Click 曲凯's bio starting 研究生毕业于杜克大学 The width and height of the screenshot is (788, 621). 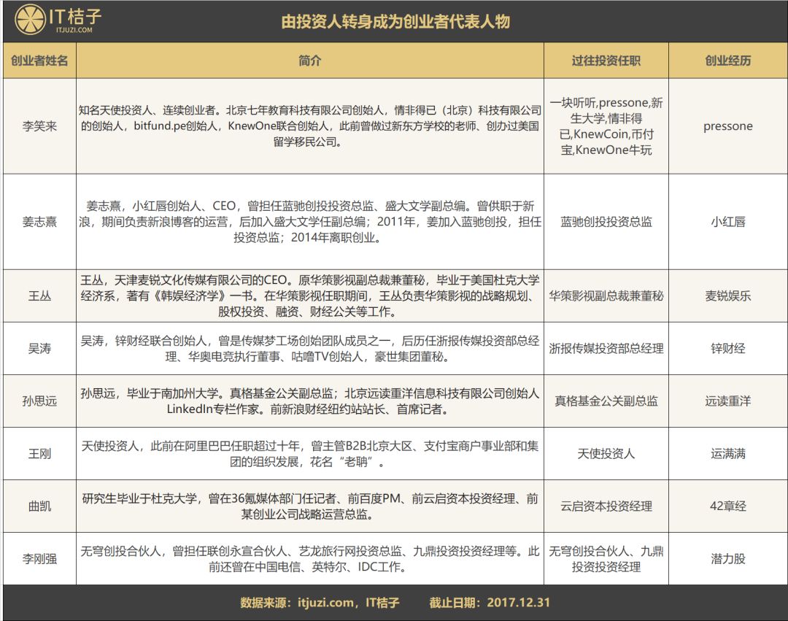(309, 506)
